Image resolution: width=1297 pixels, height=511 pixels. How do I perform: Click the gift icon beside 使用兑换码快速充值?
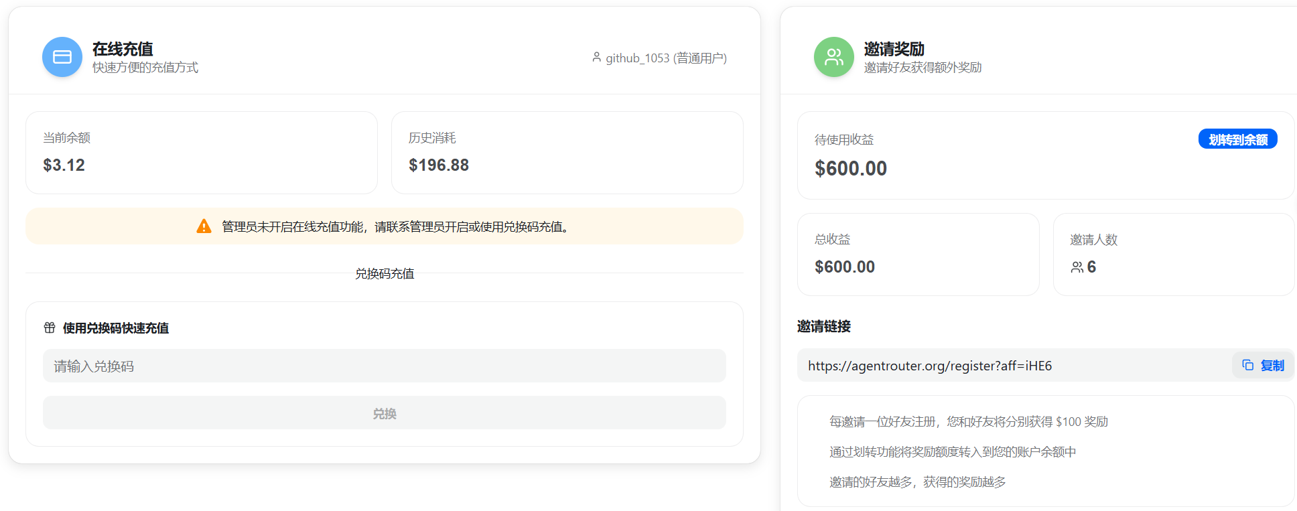click(x=50, y=327)
